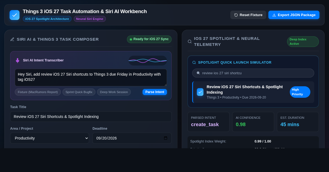Click the Deadline date field
Screen dimensions: 329x172
tap(132, 138)
